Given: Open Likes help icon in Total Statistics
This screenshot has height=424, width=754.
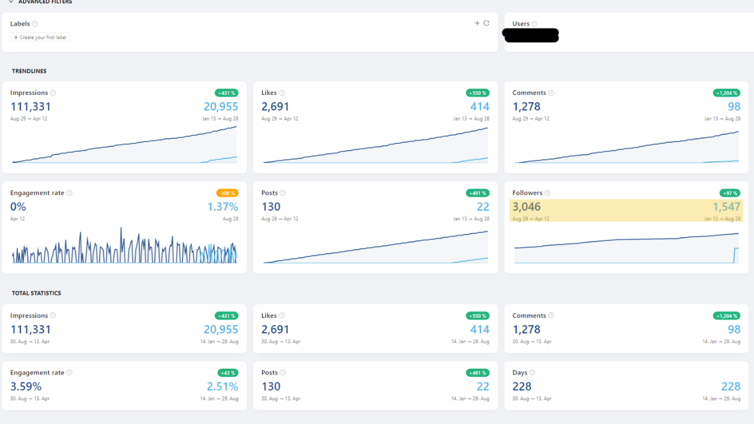Looking at the screenshot, I should [x=282, y=316].
